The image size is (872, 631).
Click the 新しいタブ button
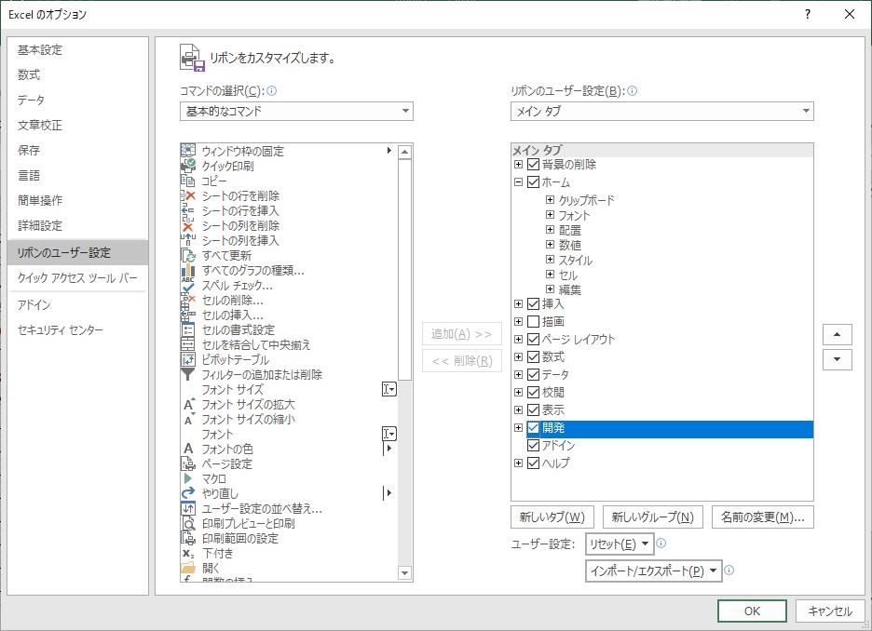point(553,517)
